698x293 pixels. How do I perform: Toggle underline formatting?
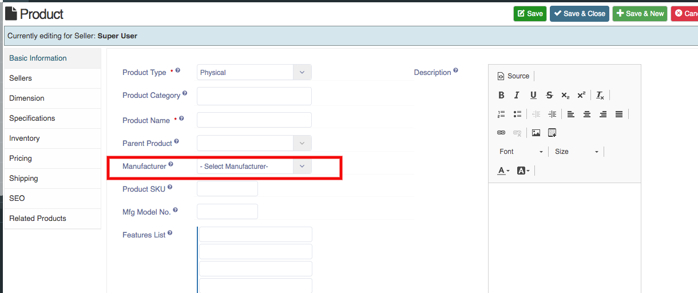pos(533,96)
